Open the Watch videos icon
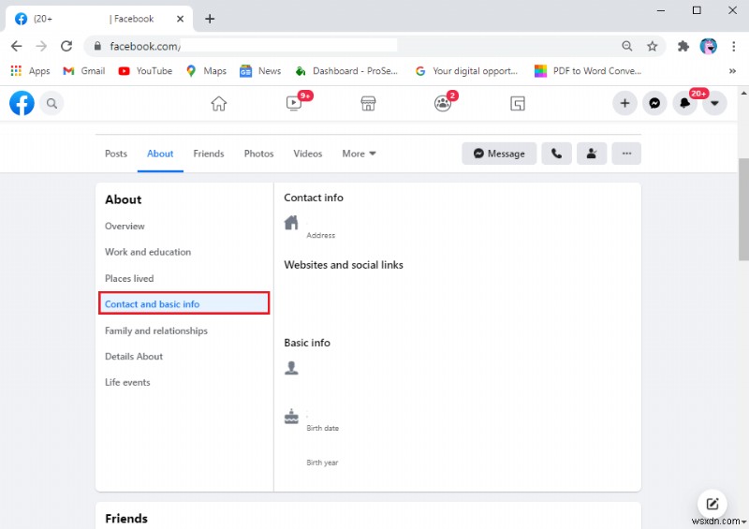This screenshot has height=529, width=749. pyautogui.click(x=294, y=103)
